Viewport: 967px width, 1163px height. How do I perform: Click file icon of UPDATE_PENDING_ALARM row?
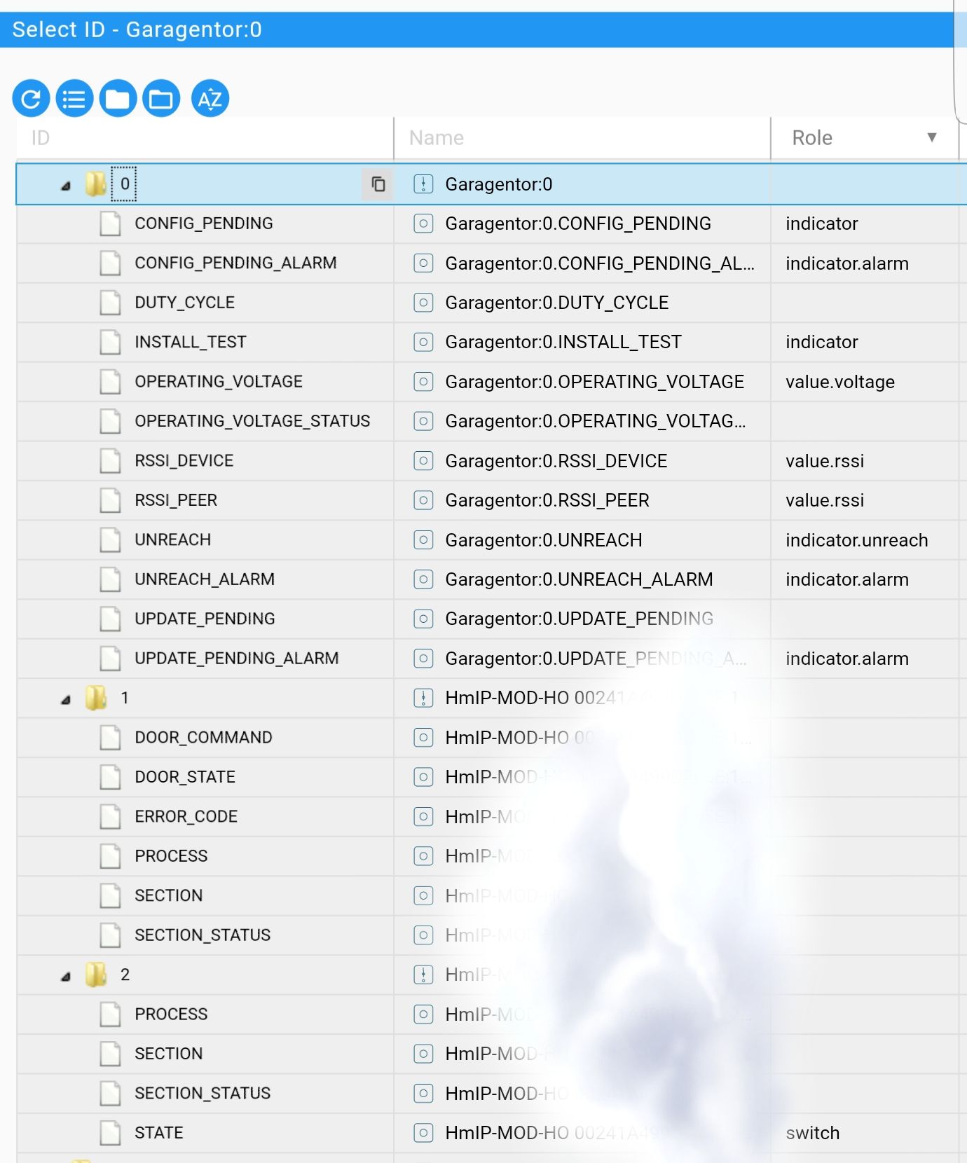point(110,659)
